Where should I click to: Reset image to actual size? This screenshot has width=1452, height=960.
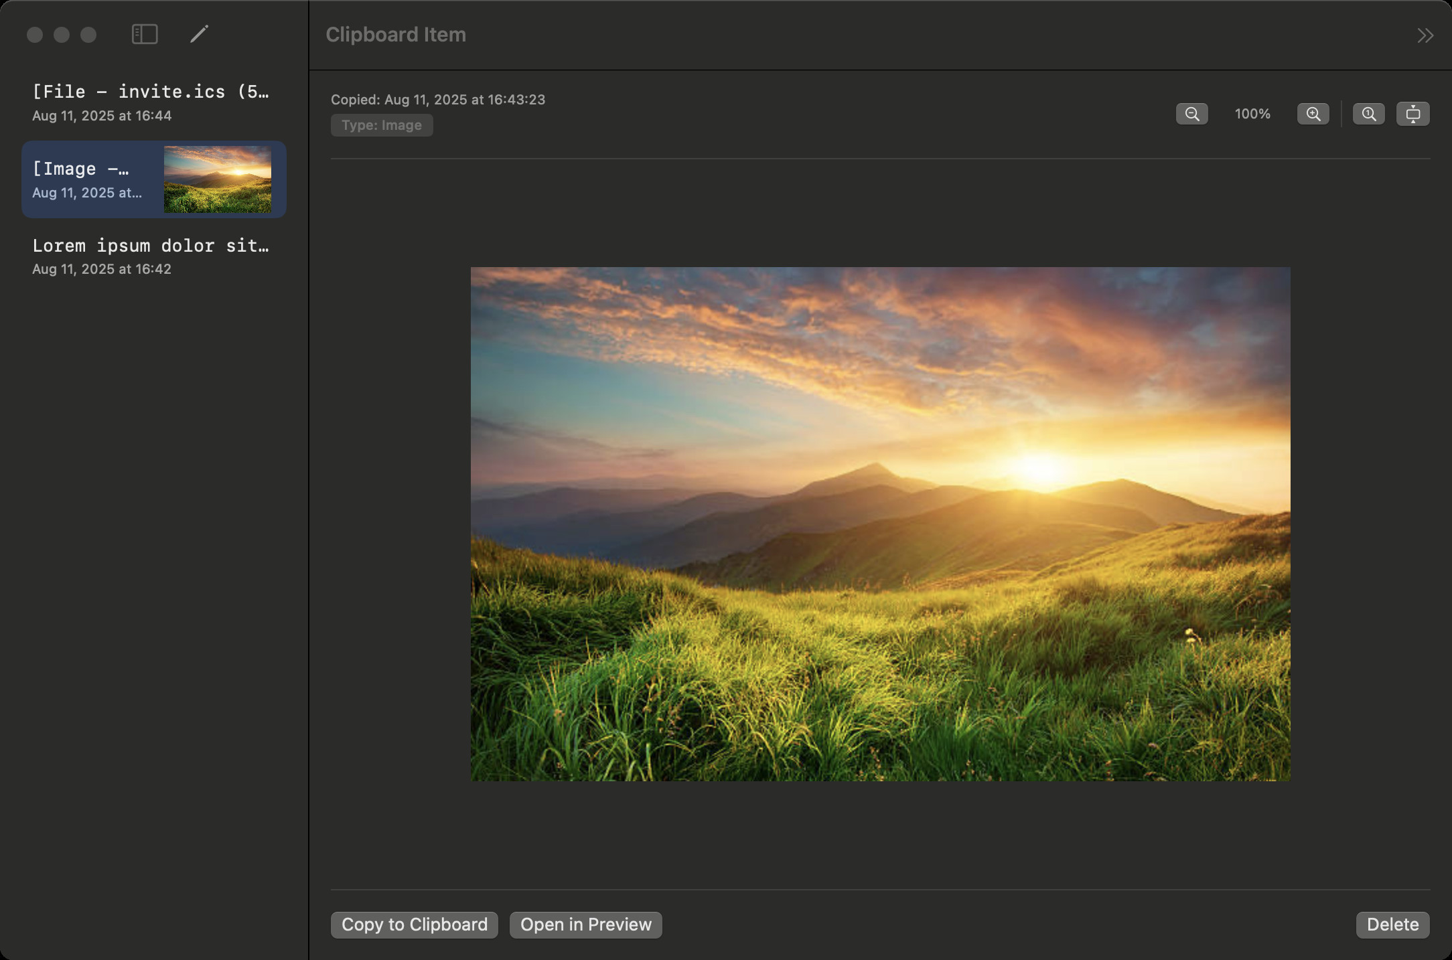point(1368,114)
